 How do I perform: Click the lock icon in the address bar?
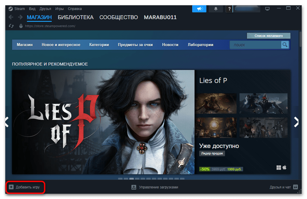click(20, 26)
